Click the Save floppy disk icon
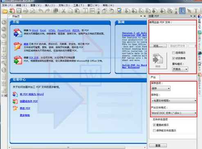202x149 pixels. pyautogui.click(x=19, y=11)
